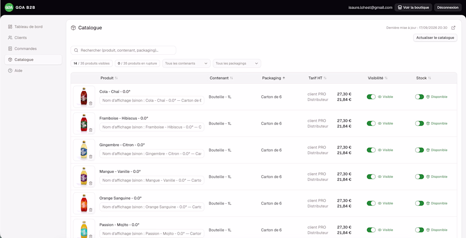
Task: Click product name 'Cola - Chaï - 0.0°'
Action: point(115,91)
